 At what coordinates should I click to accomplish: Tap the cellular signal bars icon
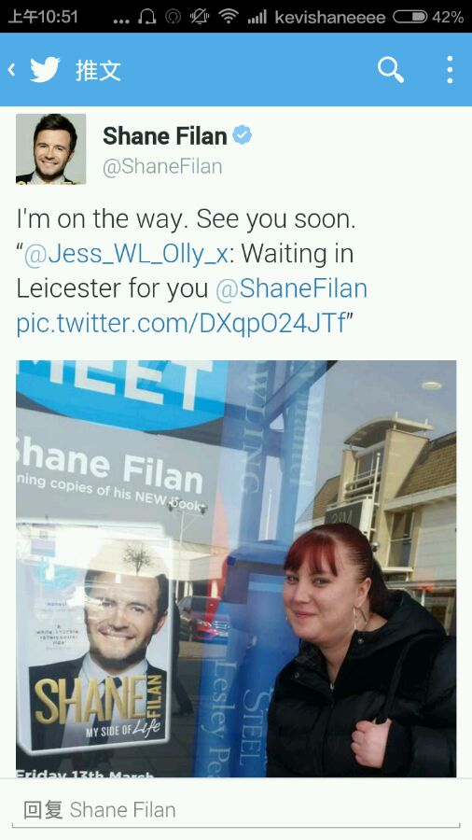tap(257, 18)
